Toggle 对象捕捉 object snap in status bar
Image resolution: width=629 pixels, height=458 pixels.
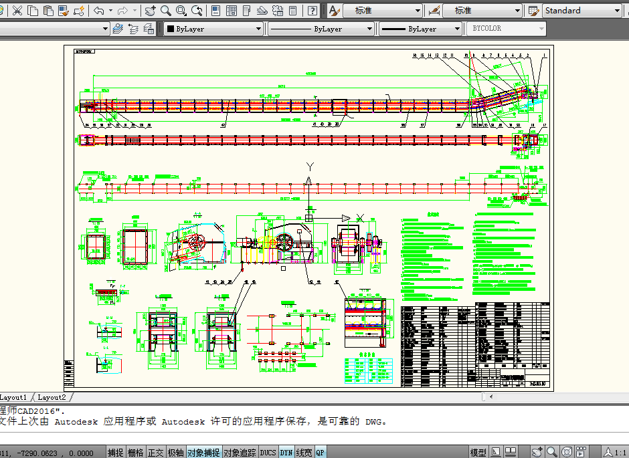pyautogui.click(x=203, y=453)
